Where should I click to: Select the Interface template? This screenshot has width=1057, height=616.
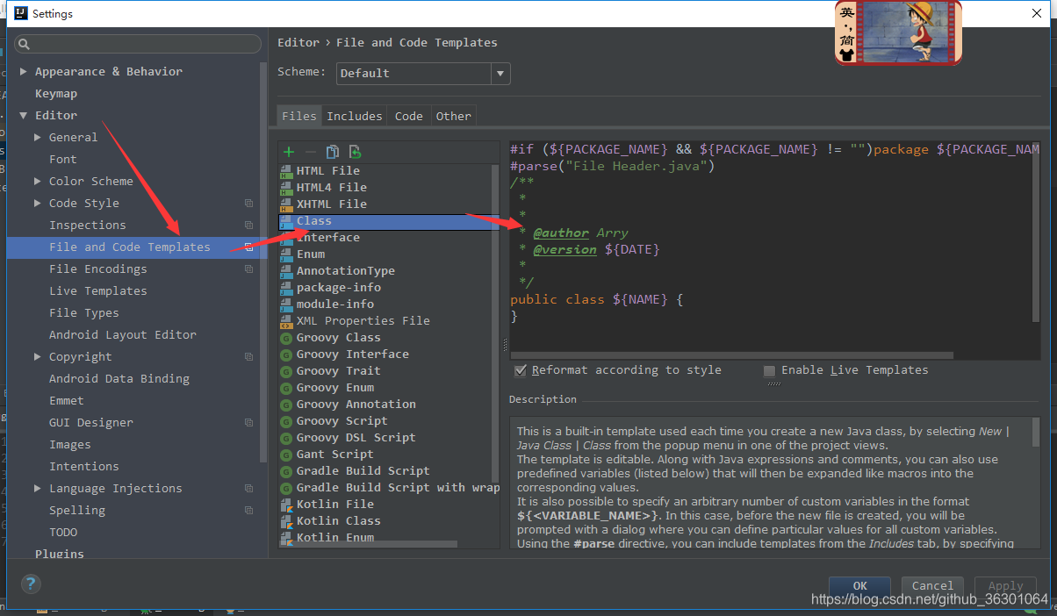coord(328,238)
